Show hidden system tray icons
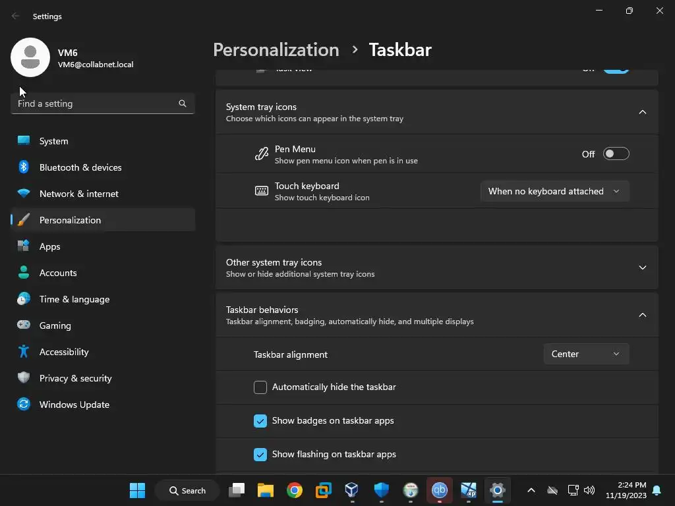 [x=531, y=490]
